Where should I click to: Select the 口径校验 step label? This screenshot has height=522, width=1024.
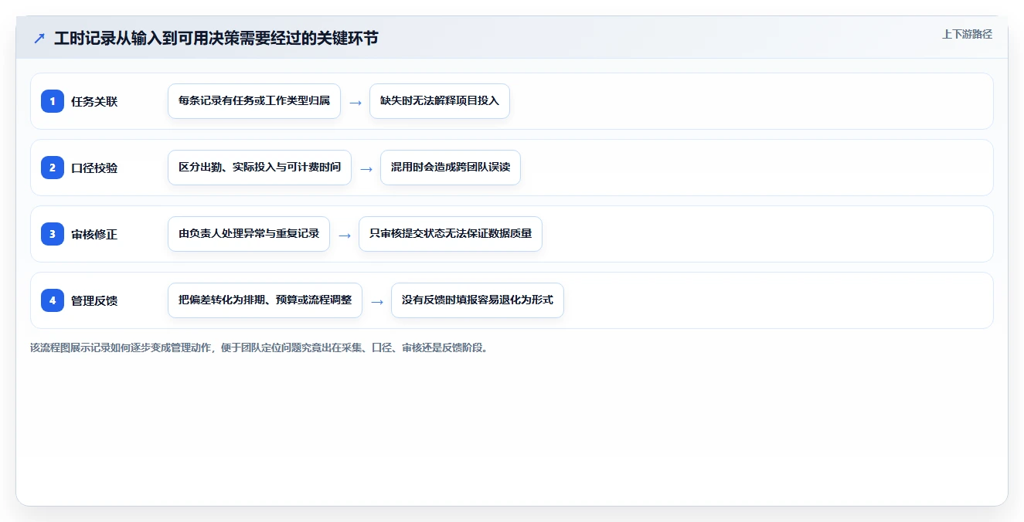pos(94,168)
